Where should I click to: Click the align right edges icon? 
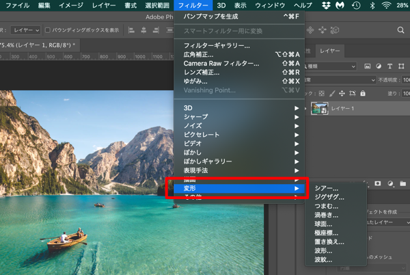156,30
